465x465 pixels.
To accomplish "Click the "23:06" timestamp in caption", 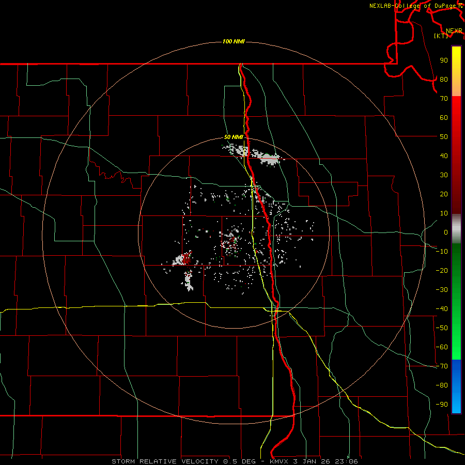I will (346, 461).
